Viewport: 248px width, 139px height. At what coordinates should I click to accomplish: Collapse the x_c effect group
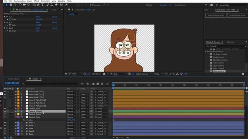[x=5, y=17]
